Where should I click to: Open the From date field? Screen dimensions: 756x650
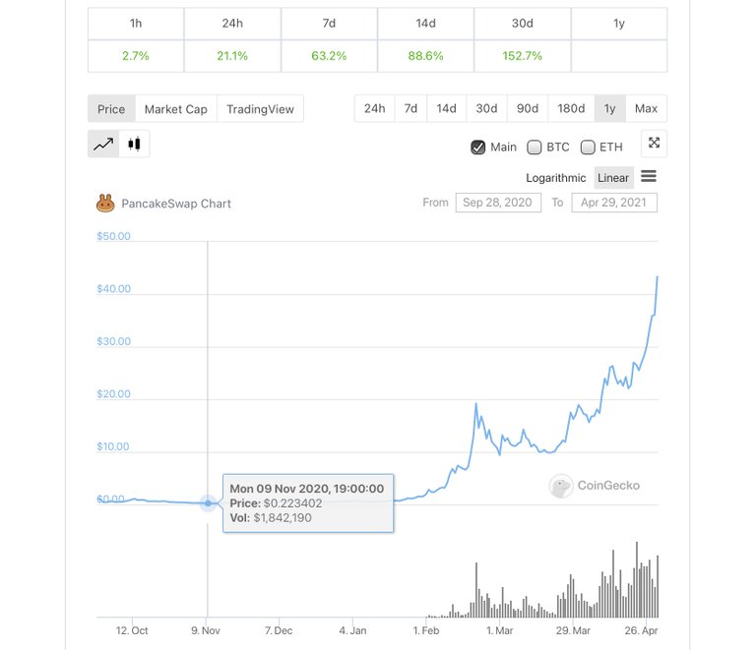(x=498, y=203)
